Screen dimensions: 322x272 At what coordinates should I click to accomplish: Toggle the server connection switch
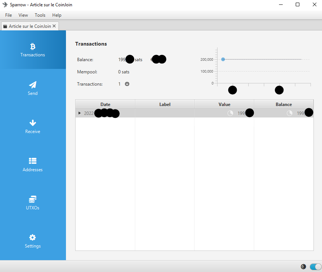point(315,266)
